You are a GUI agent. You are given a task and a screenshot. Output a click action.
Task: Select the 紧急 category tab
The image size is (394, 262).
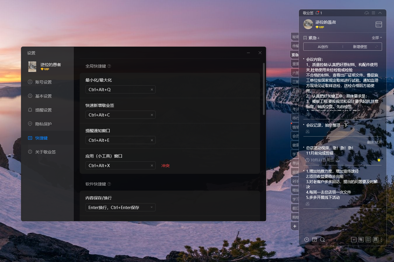point(294,55)
